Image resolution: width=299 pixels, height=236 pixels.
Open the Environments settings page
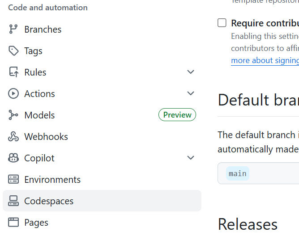click(52, 180)
